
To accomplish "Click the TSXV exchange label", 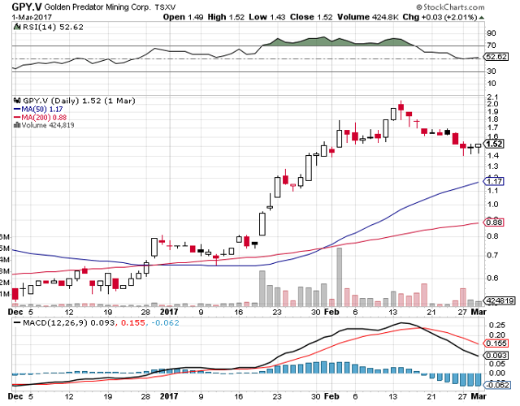I will tap(165, 7).
